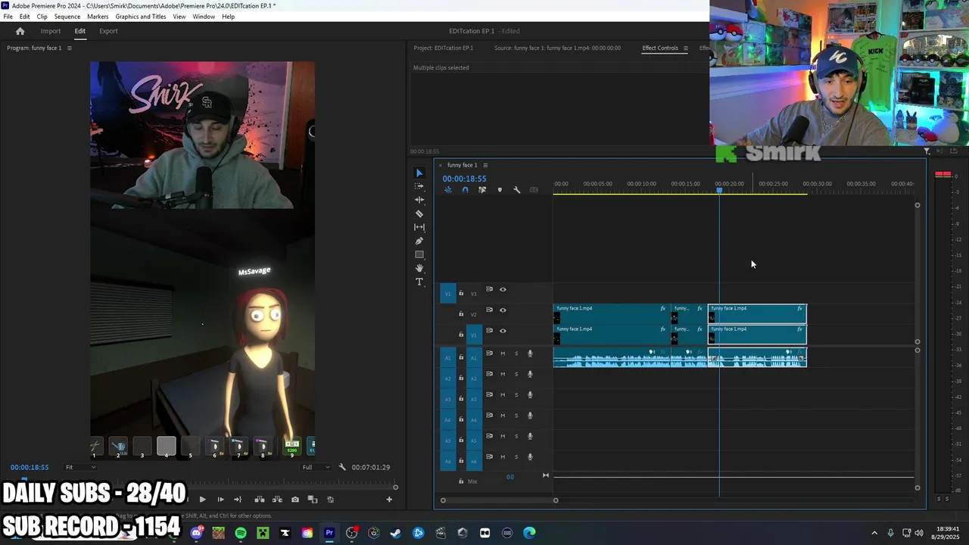Click the filter funnel icon above the timeline
The image size is (969, 545).
[927, 151]
